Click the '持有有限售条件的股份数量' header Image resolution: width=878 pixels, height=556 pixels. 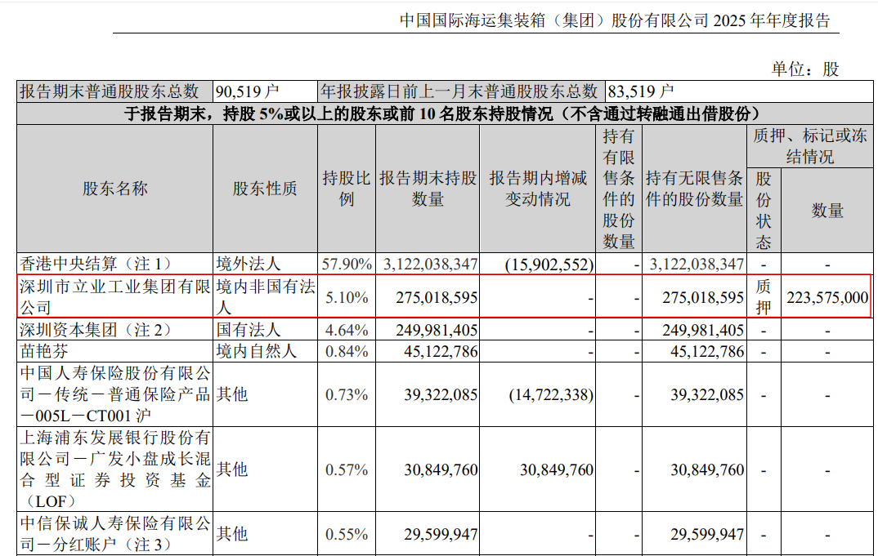pos(619,189)
